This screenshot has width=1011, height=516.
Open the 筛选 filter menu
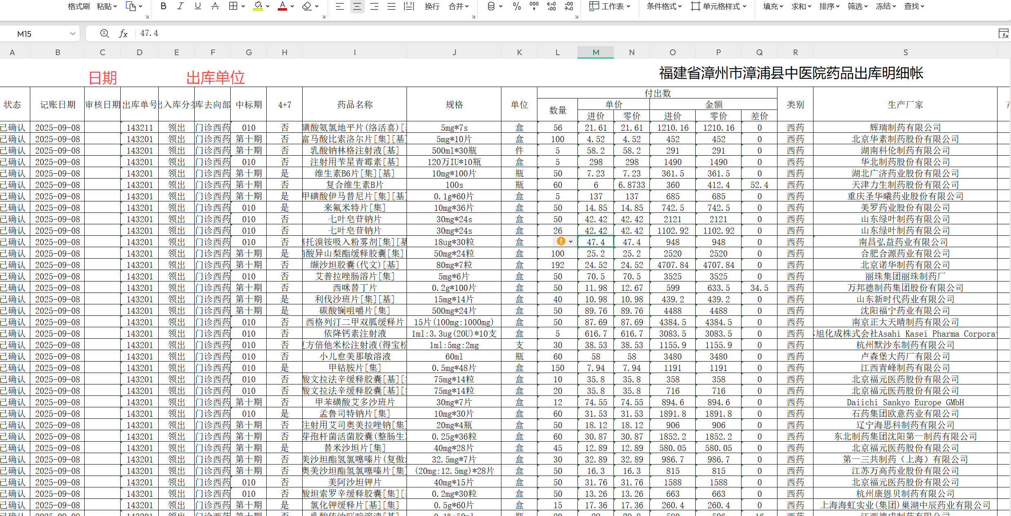coord(858,6)
